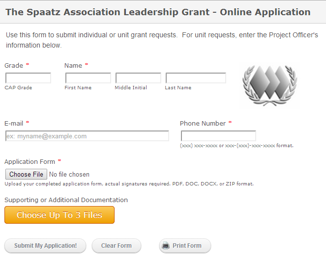
Task: Reset fields with Clear Form button
Action: (x=117, y=245)
